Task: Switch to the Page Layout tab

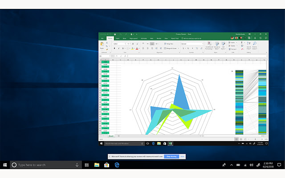Action: (x=134, y=39)
